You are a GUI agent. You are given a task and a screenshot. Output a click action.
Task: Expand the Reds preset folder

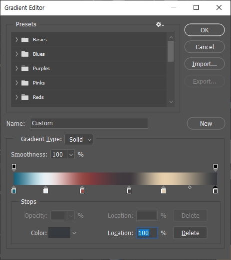coord(16,97)
